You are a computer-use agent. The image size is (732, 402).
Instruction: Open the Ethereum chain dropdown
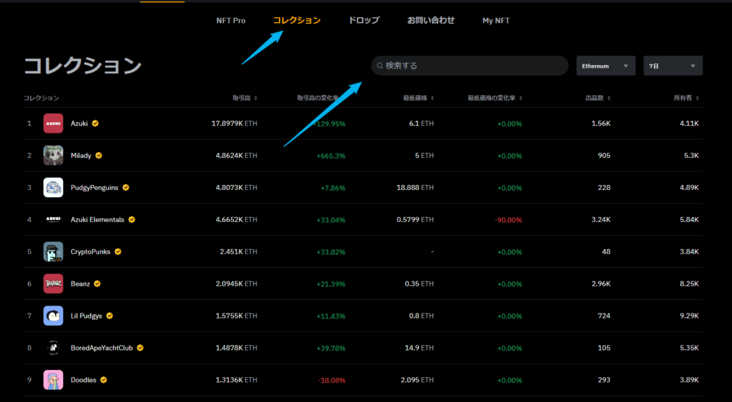(605, 66)
